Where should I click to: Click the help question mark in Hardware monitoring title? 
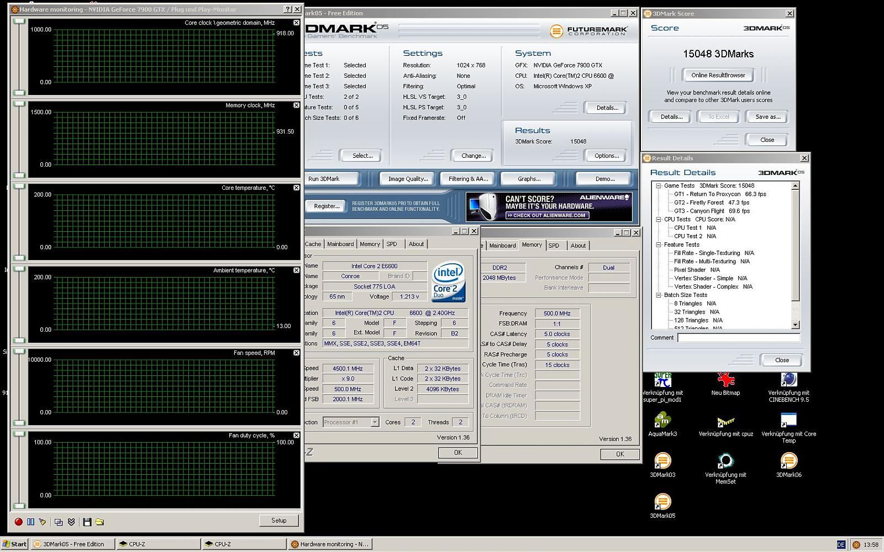[288, 9]
